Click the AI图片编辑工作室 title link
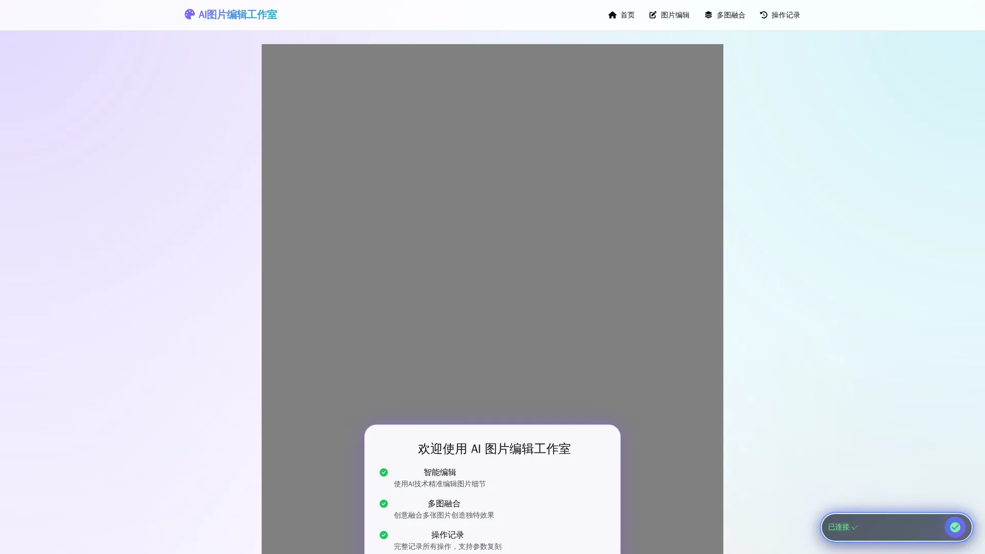The width and height of the screenshot is (985, 554). click(x=238, y=14)
